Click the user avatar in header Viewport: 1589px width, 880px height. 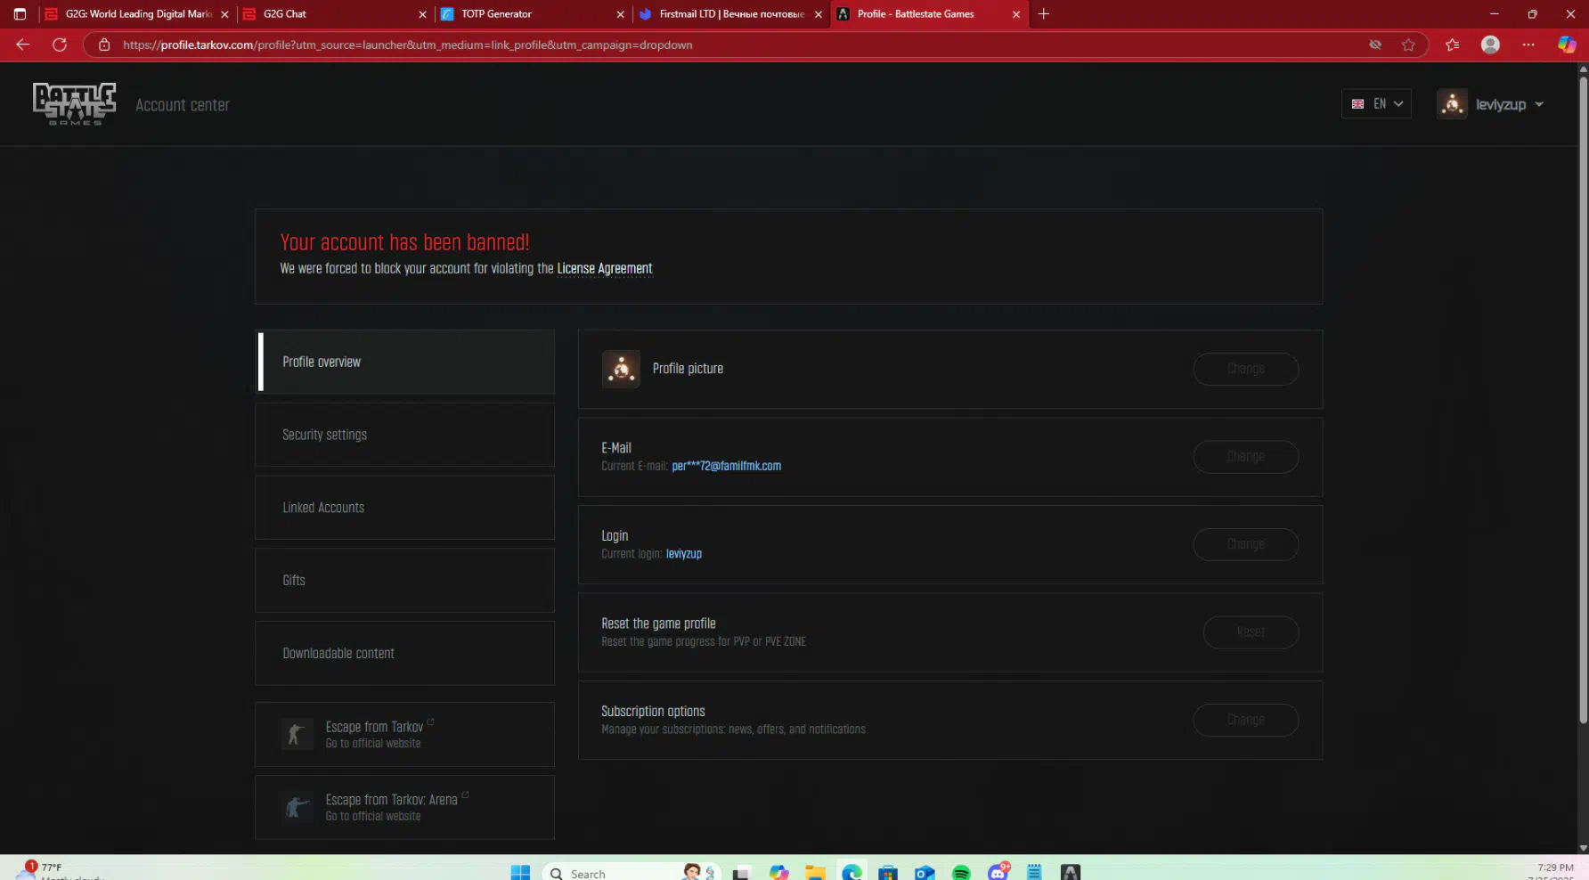pyautogui.click(x=1452, y=104)
